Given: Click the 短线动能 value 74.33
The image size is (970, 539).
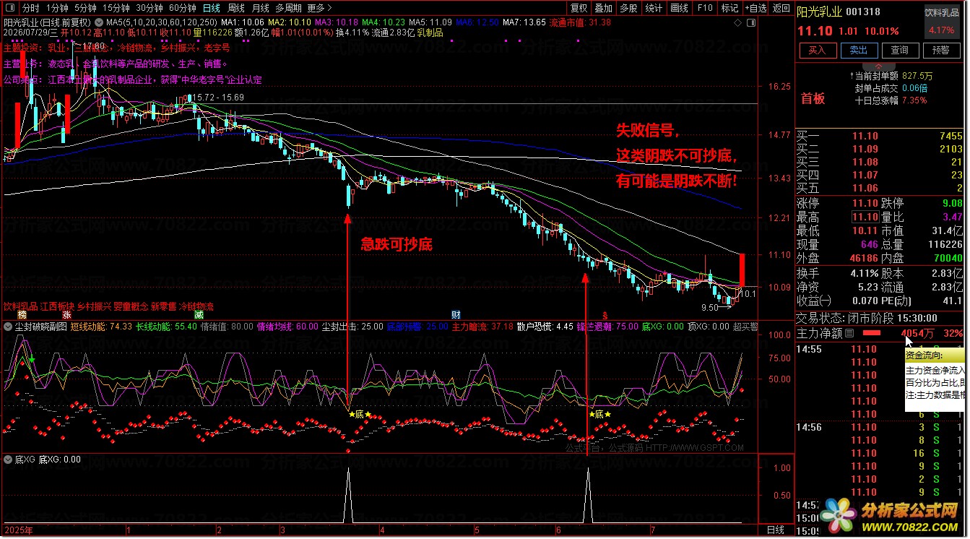Looking at the screenshot, I should pos(121,327).
